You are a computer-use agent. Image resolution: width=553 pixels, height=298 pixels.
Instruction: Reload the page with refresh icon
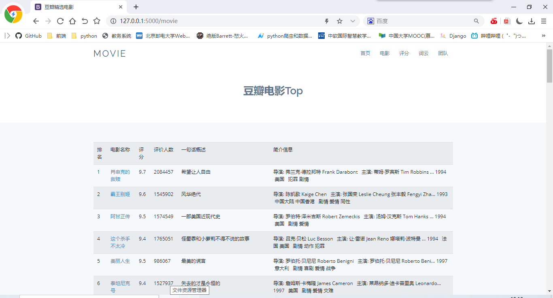[x=60, y=21]
